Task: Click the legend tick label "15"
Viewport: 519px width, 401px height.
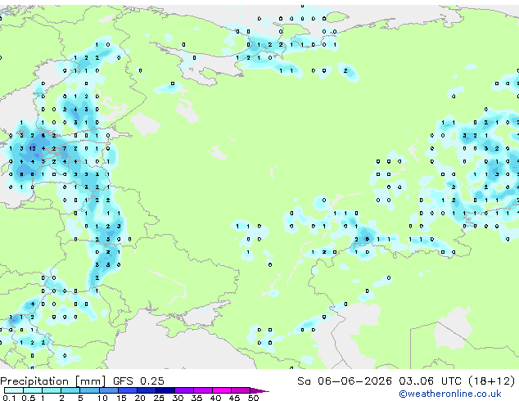Action: (121, 398)
